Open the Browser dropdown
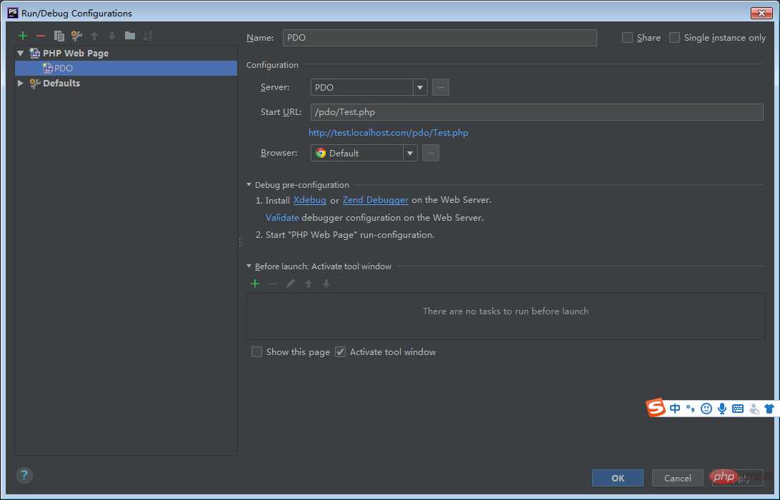Screen dimensions: 780x500 coord(410,154)
